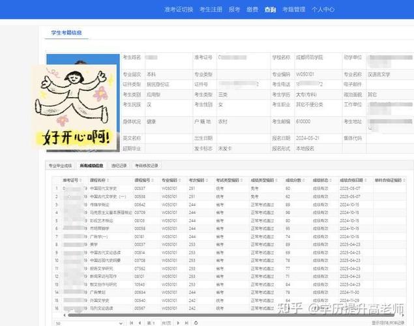Click the registration date 2024-05-21
The width and height of the screenshot is (414, 326).
(x=308, y=138)
